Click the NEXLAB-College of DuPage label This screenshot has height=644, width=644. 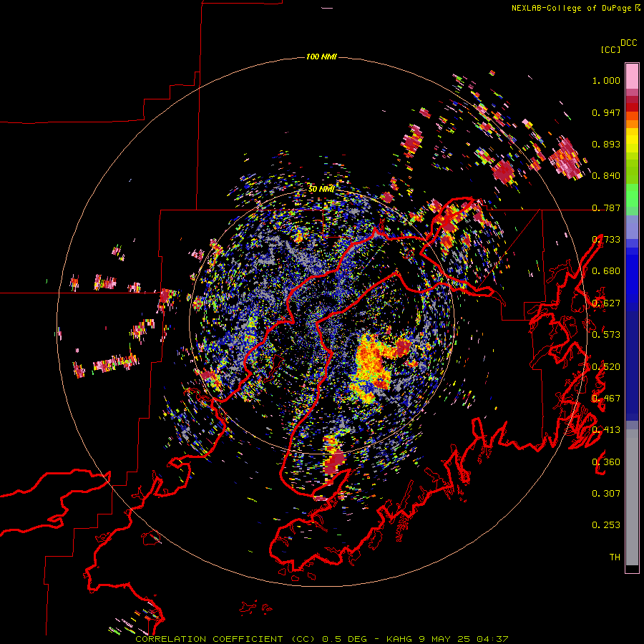point(571,8)
